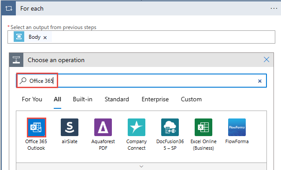Click the search magnifier icon

(x=23, y=81)
